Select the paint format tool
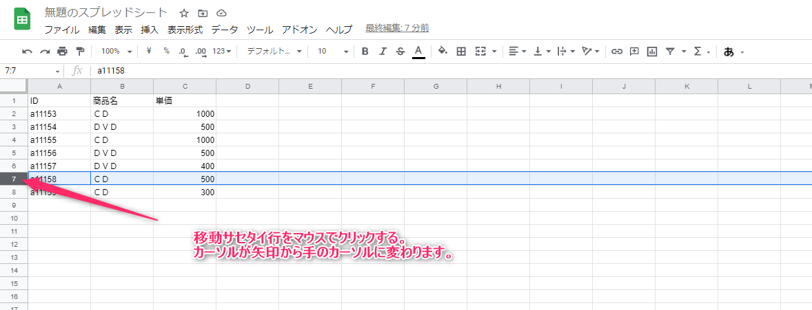Viewport: 812px width, 310px height. [80, 51]
